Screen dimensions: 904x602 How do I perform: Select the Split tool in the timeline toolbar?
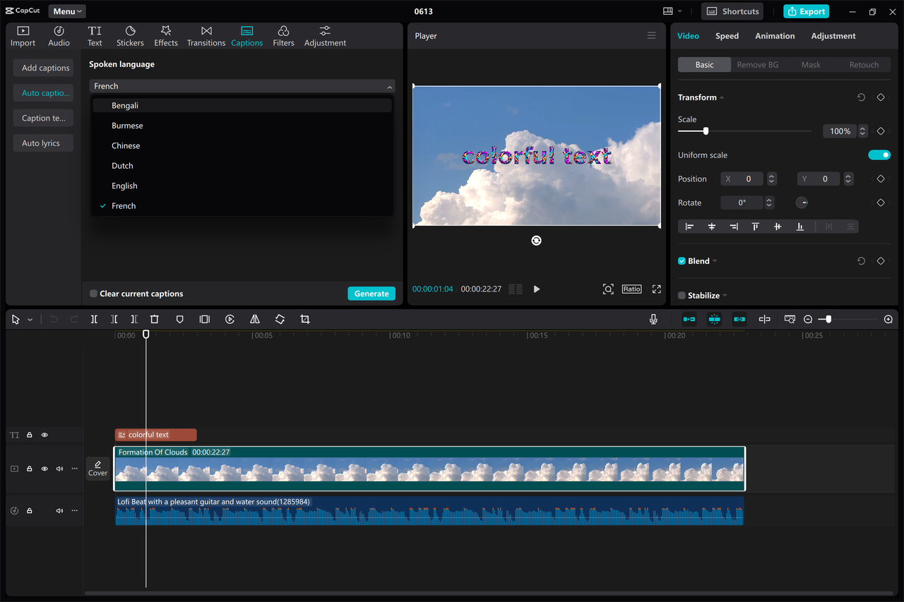94,319
